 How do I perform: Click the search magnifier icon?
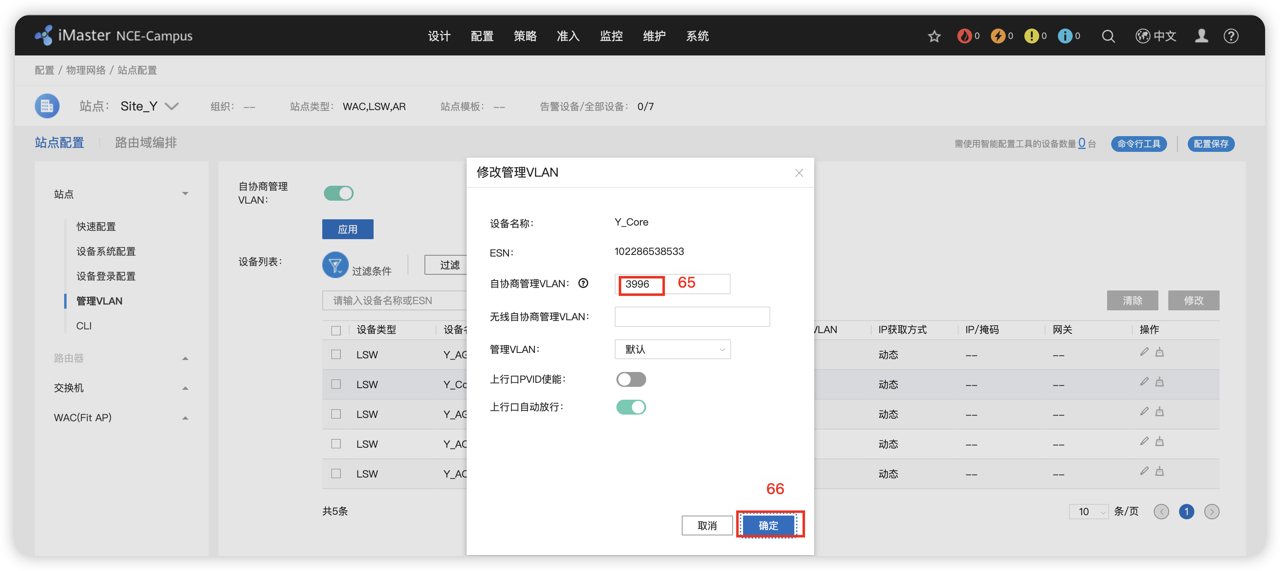(1107, 36)
